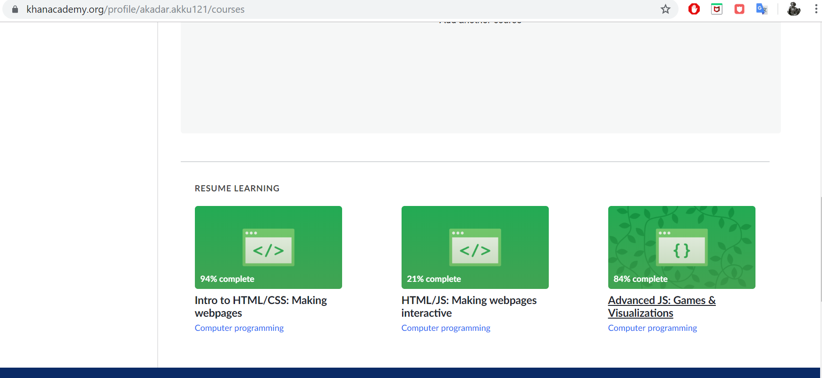Click the 94% complete label
Image resolution: width=822 pixels, height=378 pixels.
click(227, 279)
